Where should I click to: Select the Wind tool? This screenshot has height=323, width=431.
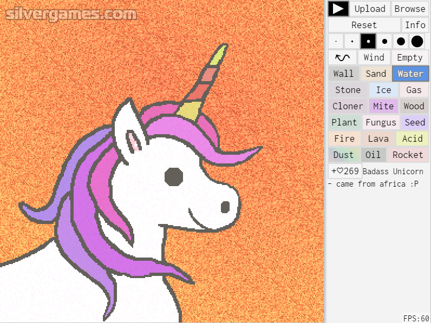pyautogui.click(x=374, y=57)
